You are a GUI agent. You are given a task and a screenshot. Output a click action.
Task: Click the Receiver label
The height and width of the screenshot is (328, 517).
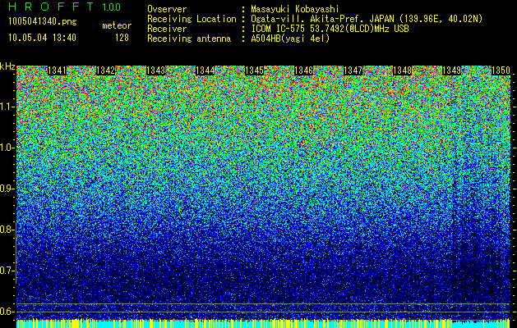[167, 29]
